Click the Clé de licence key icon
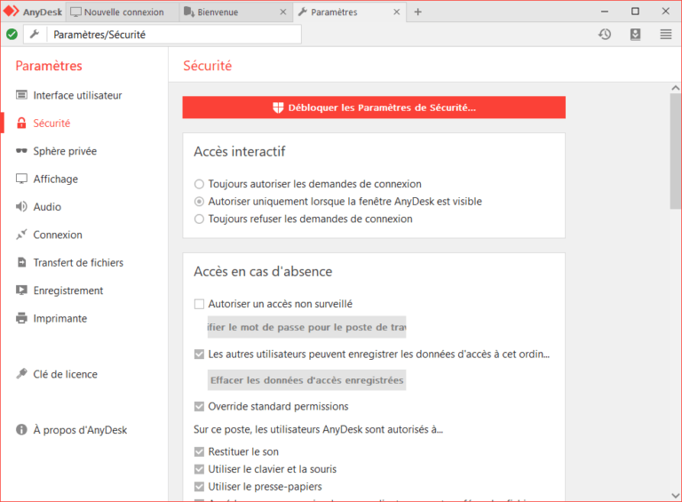The width and height of the screenshot is (682, 502). point(21,374)
